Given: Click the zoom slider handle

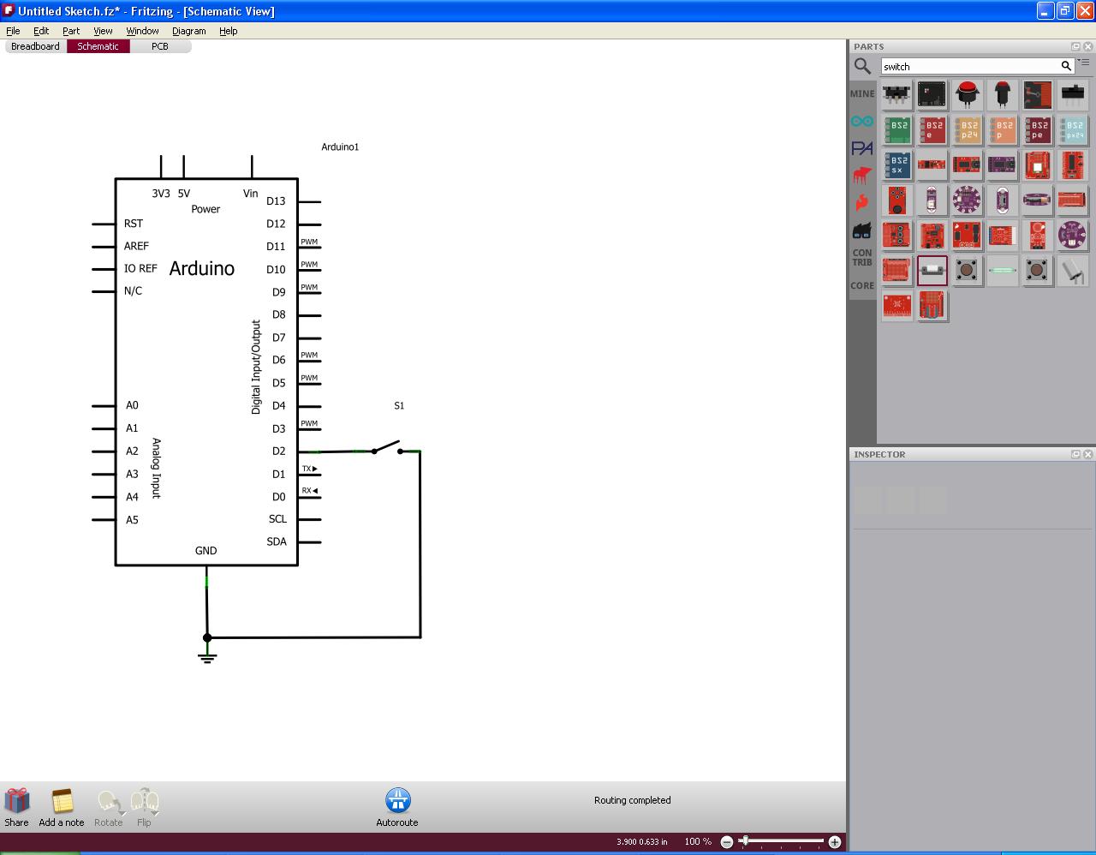Looking at the screenshot, I should pos(745,841).
